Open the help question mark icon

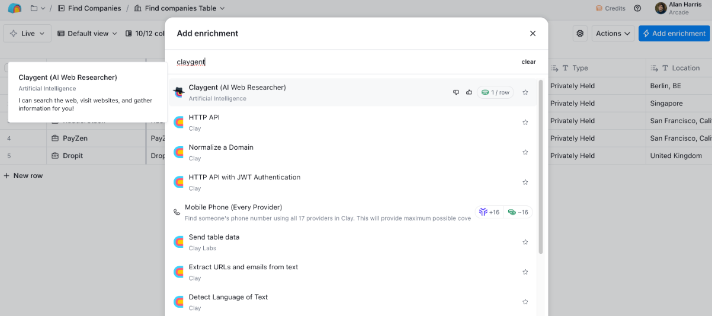click(x=637, y=8)
